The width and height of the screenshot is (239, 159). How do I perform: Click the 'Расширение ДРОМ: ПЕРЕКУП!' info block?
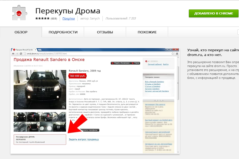point(40,140)
